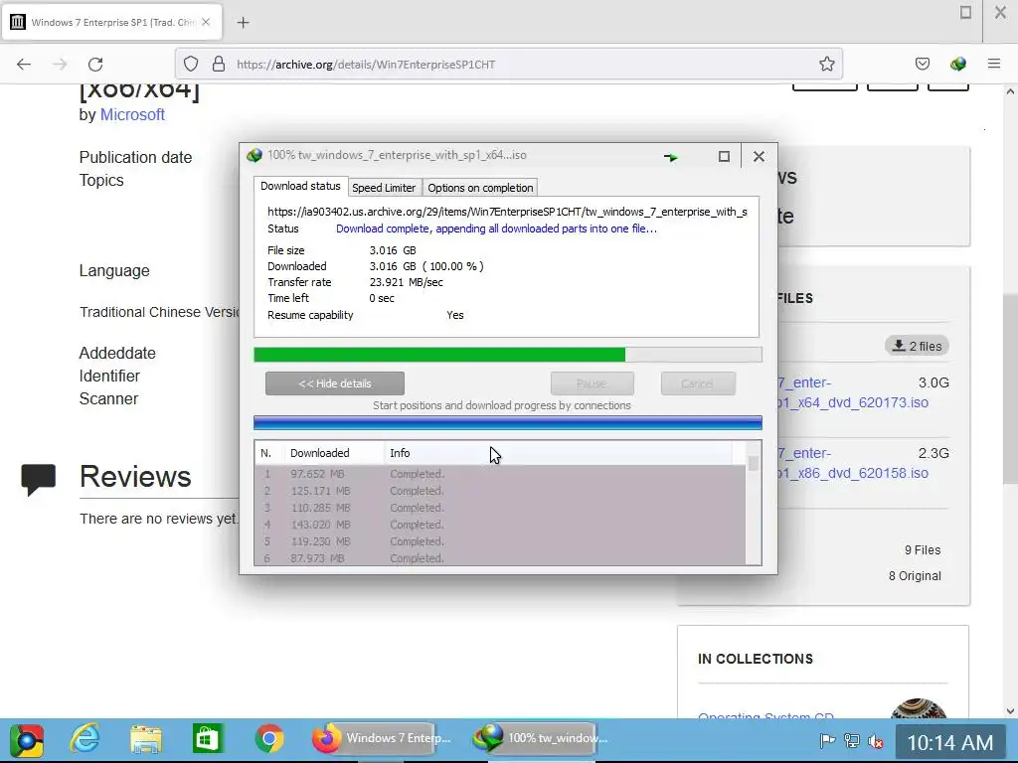Open the Options on completion tab
The image size is (1018, 763).
[x=480, y=188]
